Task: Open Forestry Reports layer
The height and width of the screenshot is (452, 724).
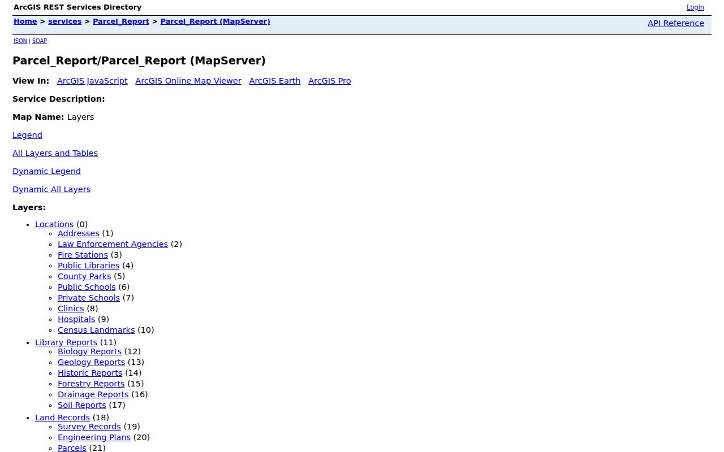Action: click(x=91, y=384)
